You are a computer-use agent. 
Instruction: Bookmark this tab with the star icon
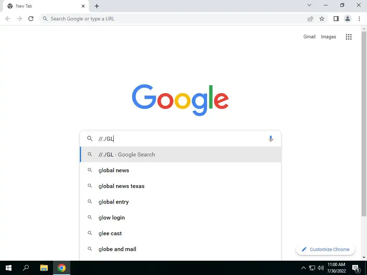pos(322,19)
